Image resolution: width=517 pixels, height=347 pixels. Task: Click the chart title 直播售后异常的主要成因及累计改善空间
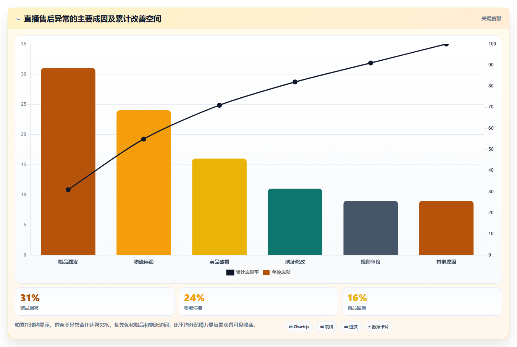92,19
